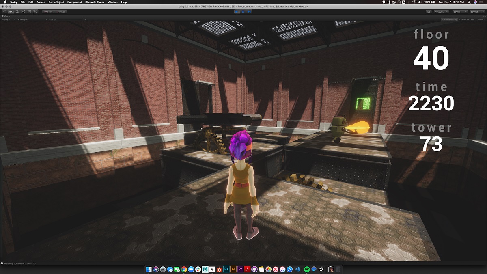Open Photos from the dock

(x=268, y=269)
